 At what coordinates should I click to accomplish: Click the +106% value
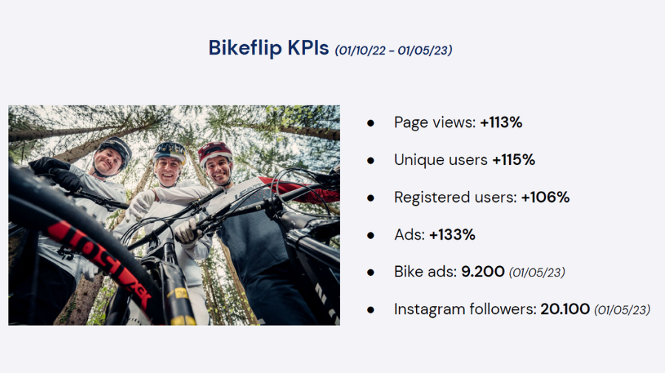(x=545, y=198)
